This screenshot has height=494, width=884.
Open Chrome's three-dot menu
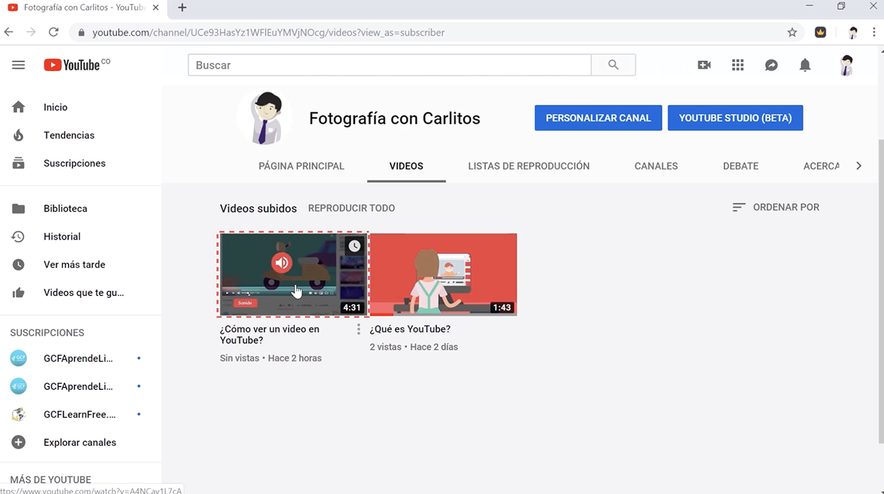875,32
